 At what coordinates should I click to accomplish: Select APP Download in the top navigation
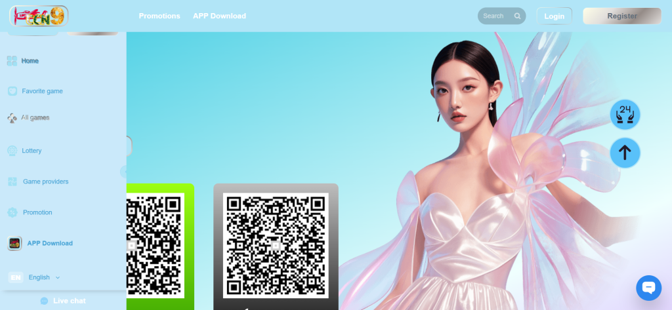click(219, 16)
